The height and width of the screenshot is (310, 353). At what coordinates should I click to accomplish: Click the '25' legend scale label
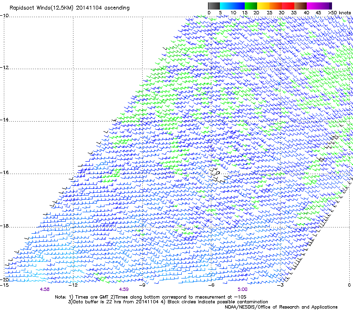coord(270,13)
